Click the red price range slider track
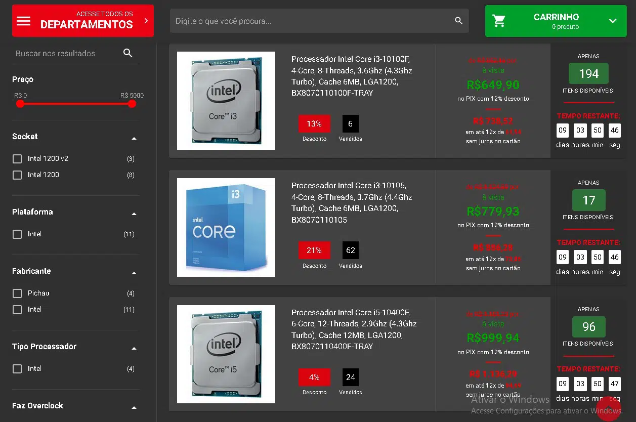Screen dimensions: 636x422 pyautogui.click(x=76, y=104)
